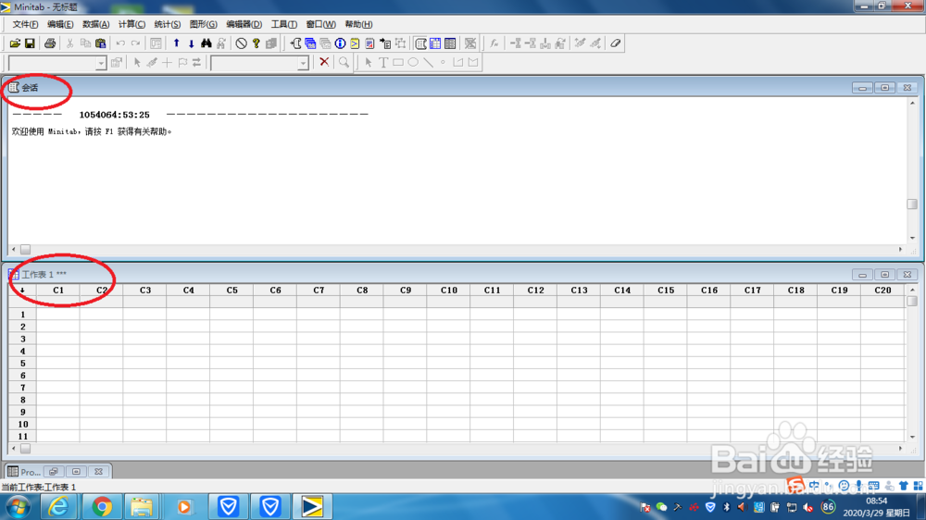The image size is (926, 520).
Task: Open the 数据(A) menu
Action: [x=95, y=24]
